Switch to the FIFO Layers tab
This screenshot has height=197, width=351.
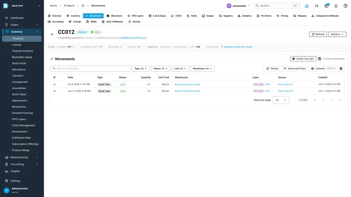coord(135,16)
